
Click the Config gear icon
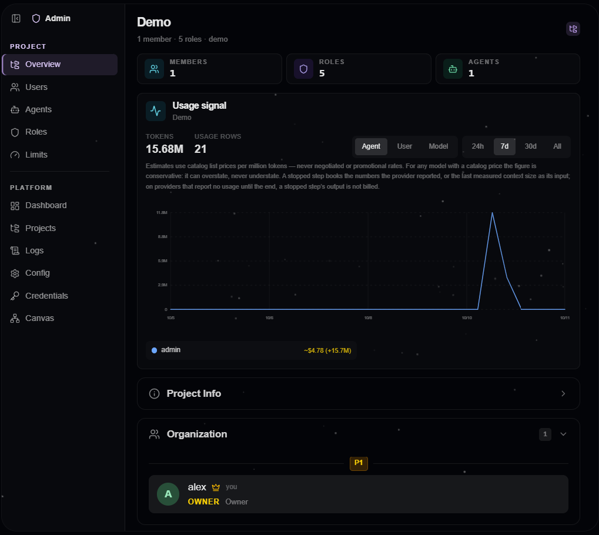click(15, 273)
